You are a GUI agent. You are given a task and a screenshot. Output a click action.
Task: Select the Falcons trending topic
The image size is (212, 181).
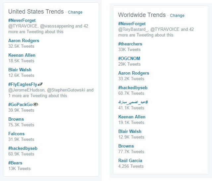click(16, 134)
